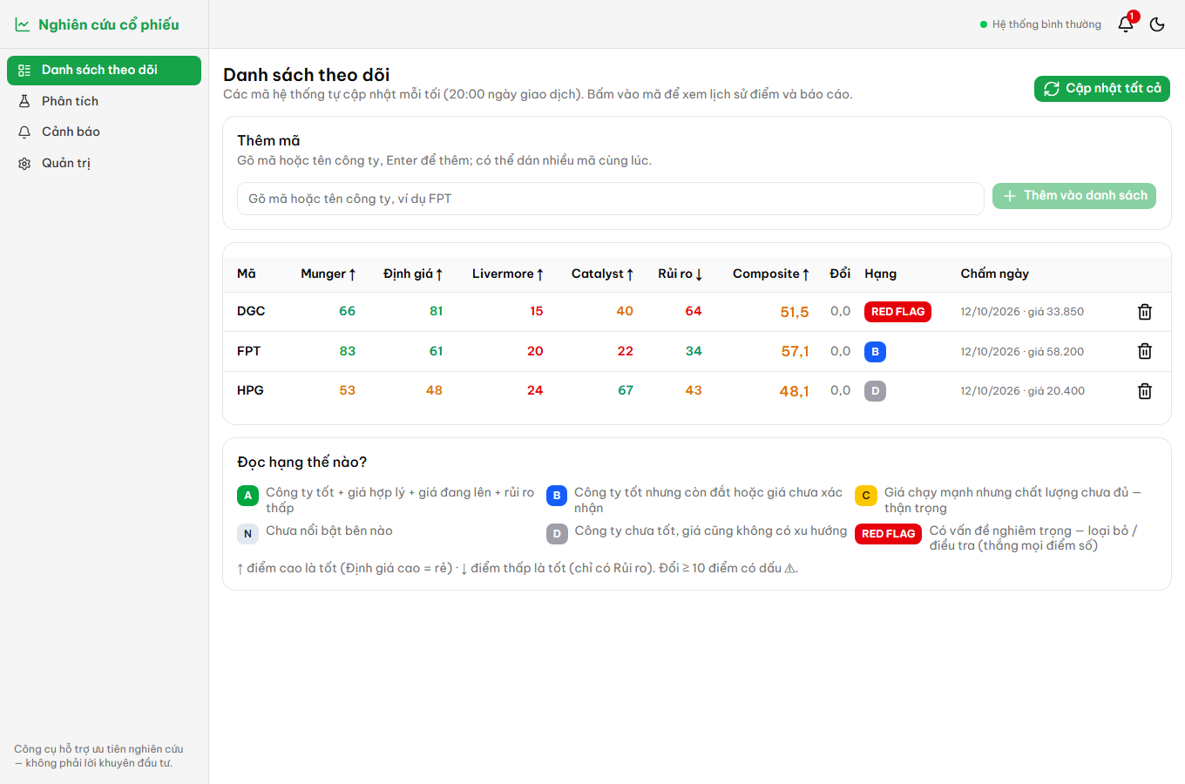
Task: Open the notification bell
Action: pyautogui.click(x=1126, y=24)
